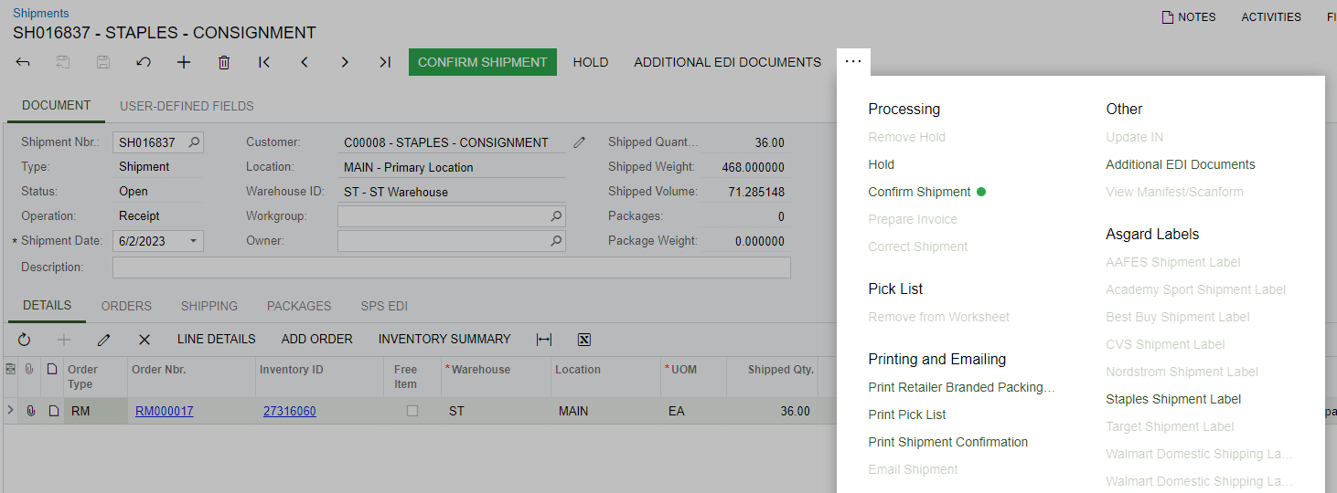Open the Shipping tab
Image resolution: width=1337 pixels, height=493 pixels.
coord(209,306)
